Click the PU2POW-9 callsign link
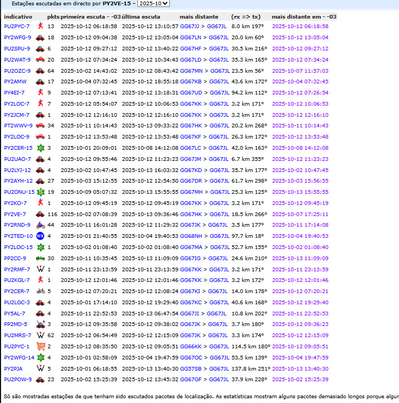This screenshot has width=399, height=403. [x=18, y=379]
